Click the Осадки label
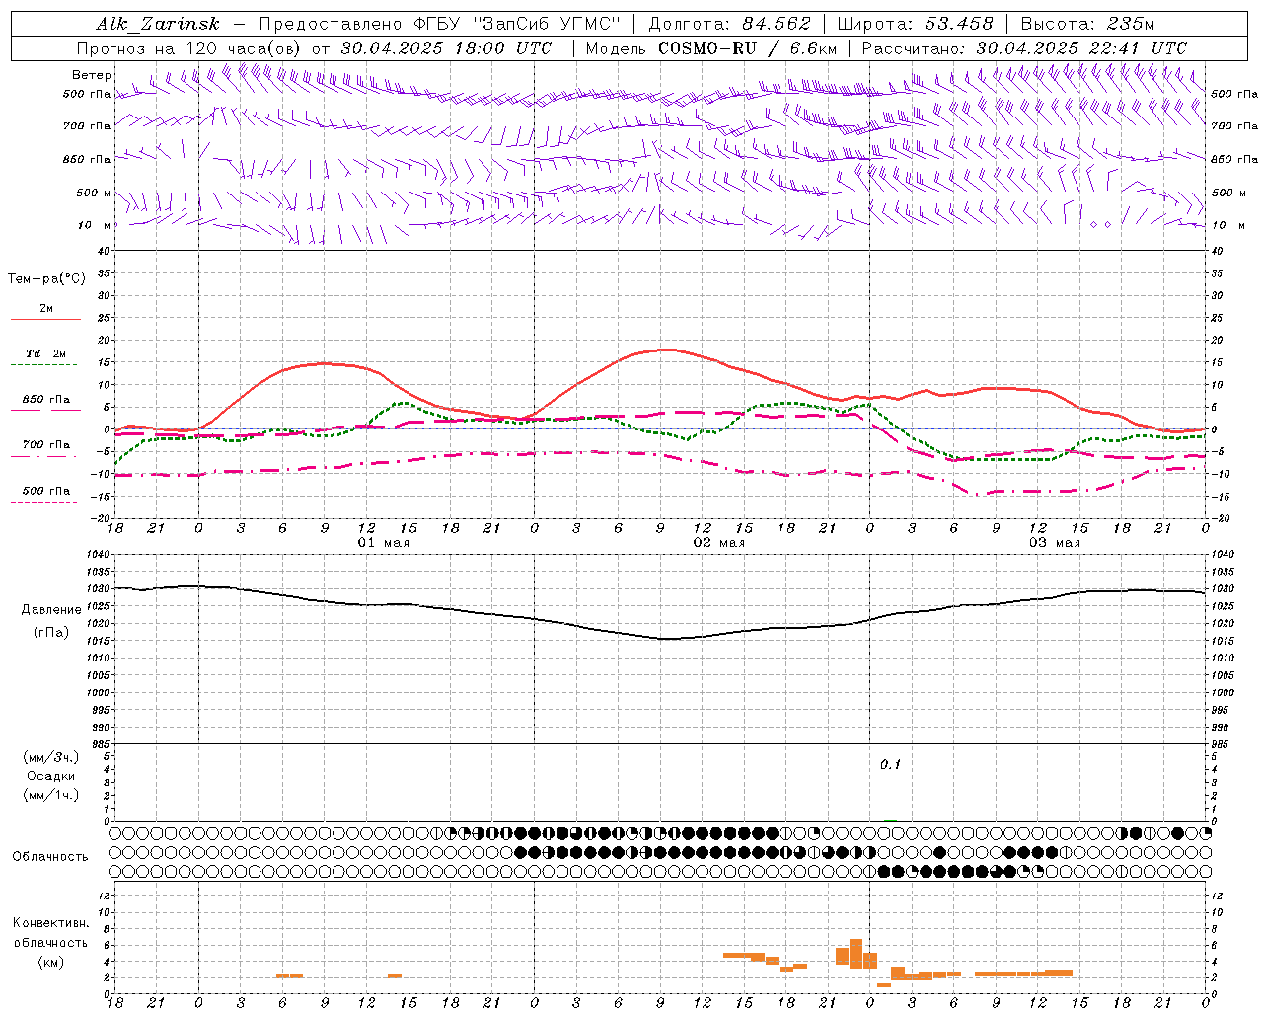The image size is (1263, 1011). 51,776
